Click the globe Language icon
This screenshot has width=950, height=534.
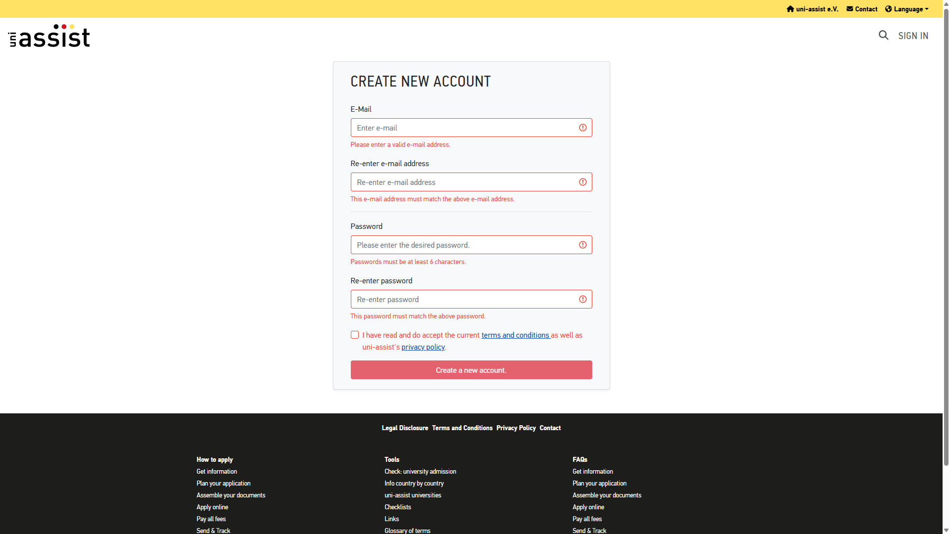click(889, 9)
